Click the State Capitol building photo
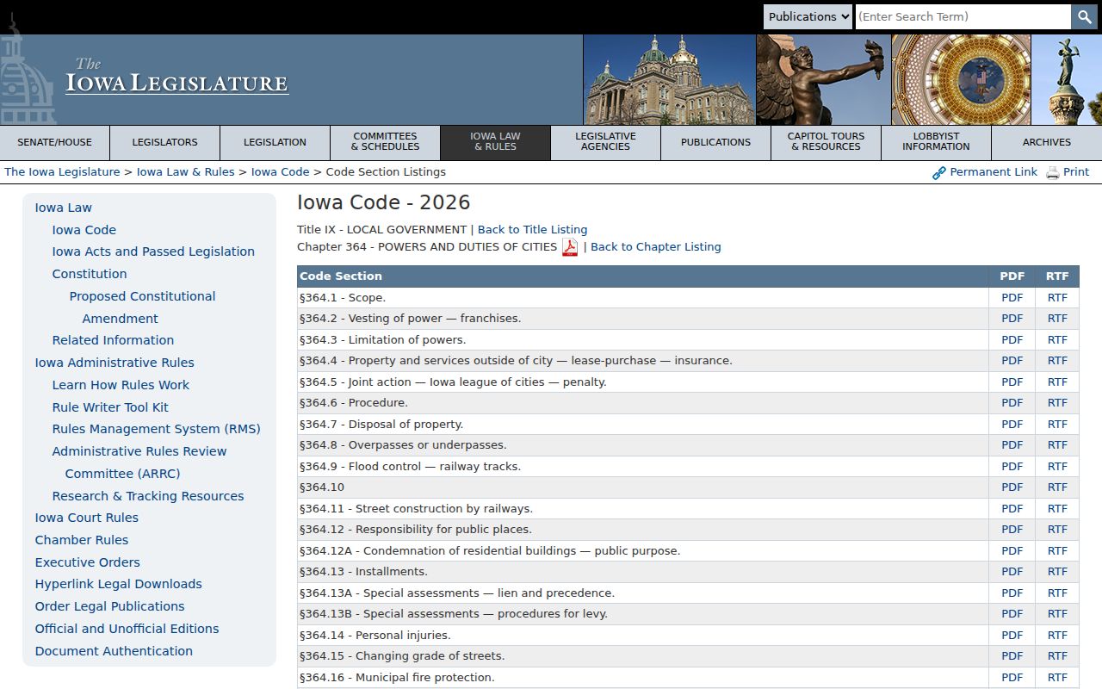This screenshot has height=689, width=1102. 669,80
